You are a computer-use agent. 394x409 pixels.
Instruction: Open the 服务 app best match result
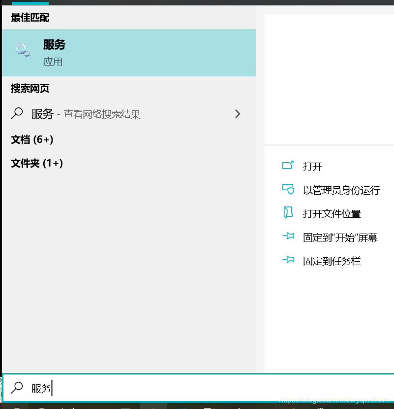pyautogui.click(x=129, y=53)
